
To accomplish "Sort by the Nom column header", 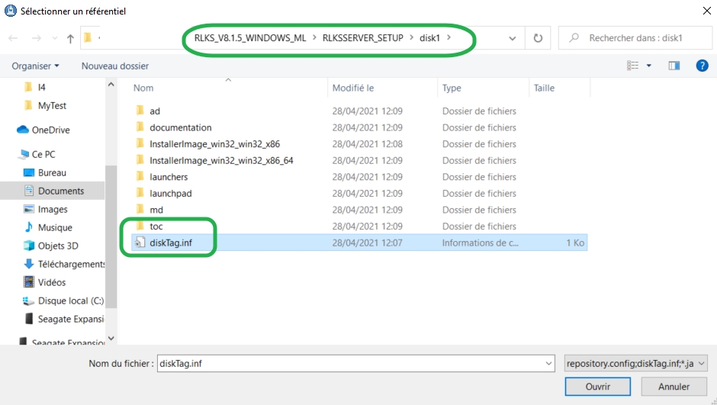I will pos(143,88).
